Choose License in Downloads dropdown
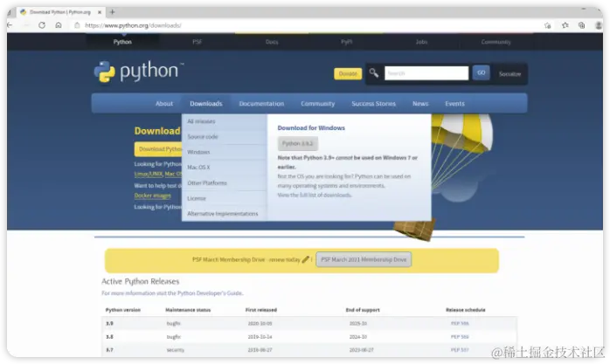Viewport: 610px width, 364px height. (x=224, y=198)
